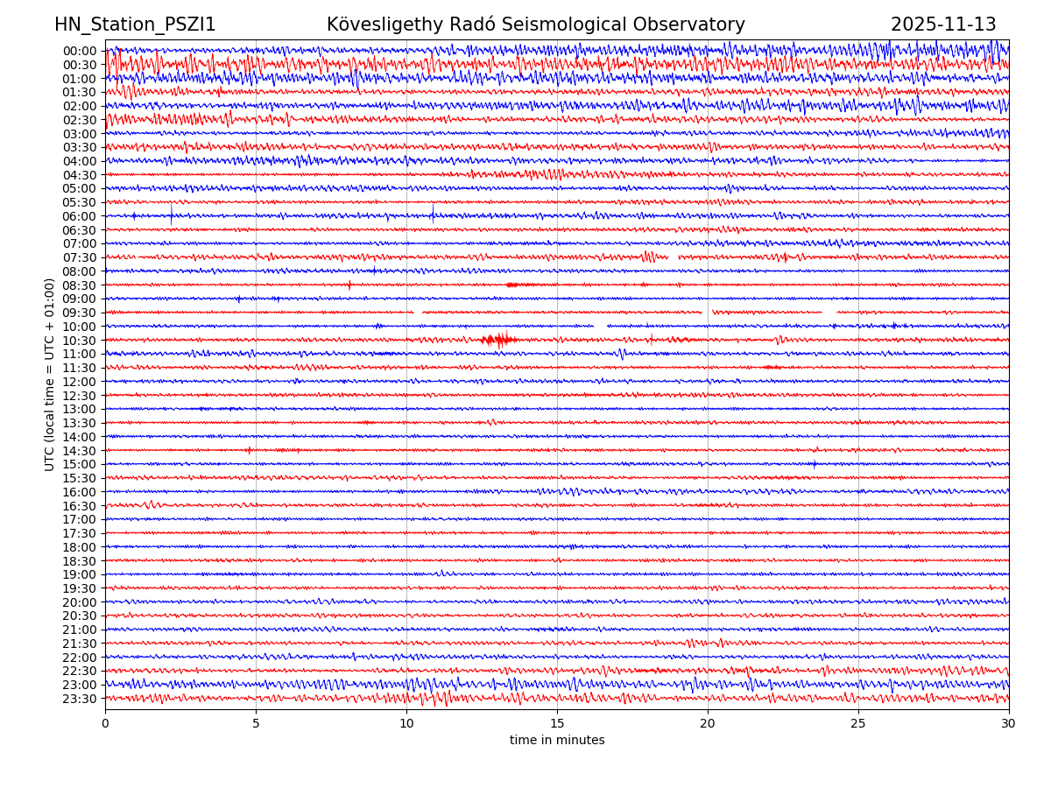Viewport: 1051px width, 788px height.
Task: Click the vertical UTC local time axis label
Action: 51,375
